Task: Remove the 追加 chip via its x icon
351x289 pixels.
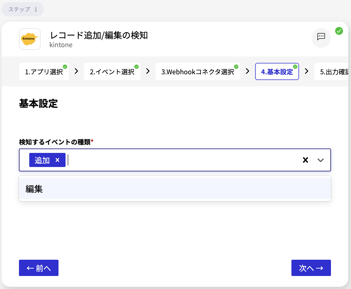Action: pyautogui.click(x=57, y=160)
